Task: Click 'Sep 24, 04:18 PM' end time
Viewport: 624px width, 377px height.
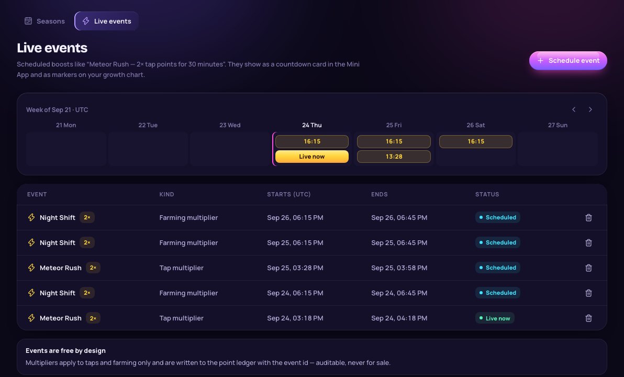Action: 399,318
